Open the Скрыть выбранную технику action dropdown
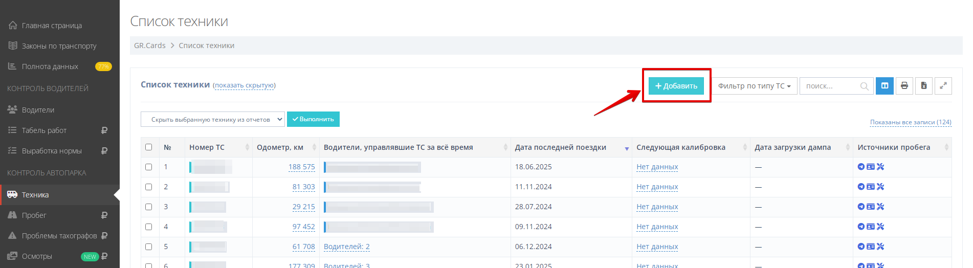The image size is (973, 268). click(x=212, y=119)
